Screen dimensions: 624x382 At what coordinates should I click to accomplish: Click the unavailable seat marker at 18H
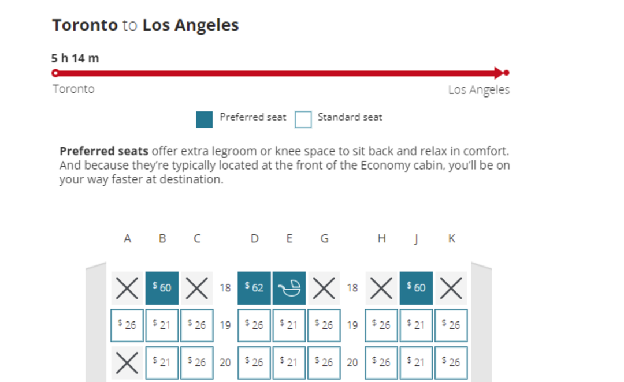[x=381, y=287]
